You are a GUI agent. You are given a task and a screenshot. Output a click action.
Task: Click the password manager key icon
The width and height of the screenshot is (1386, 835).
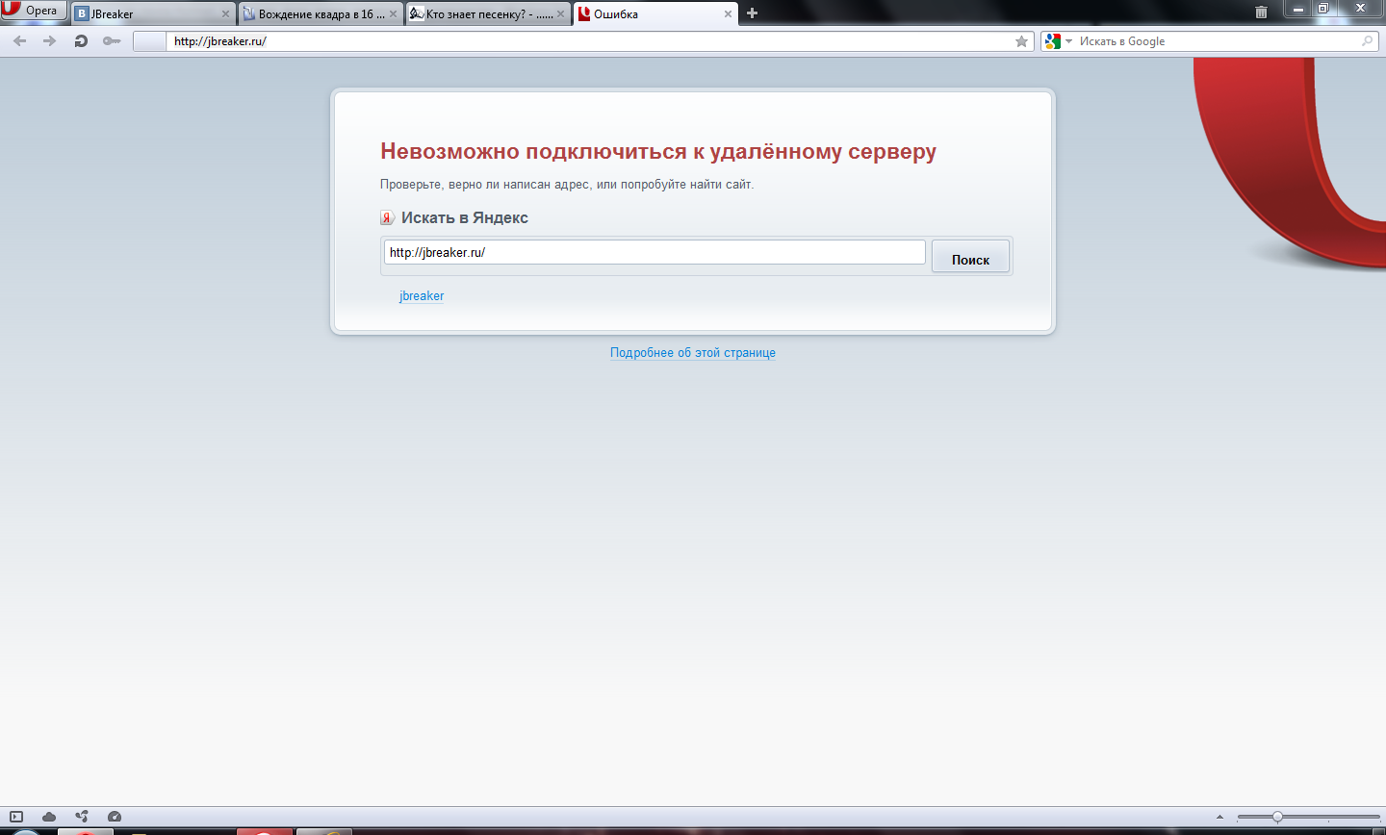(x=112, y=41)
